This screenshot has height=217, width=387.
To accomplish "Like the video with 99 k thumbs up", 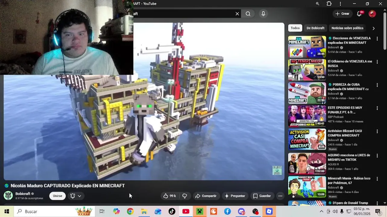I will click(x=169, y=196).
